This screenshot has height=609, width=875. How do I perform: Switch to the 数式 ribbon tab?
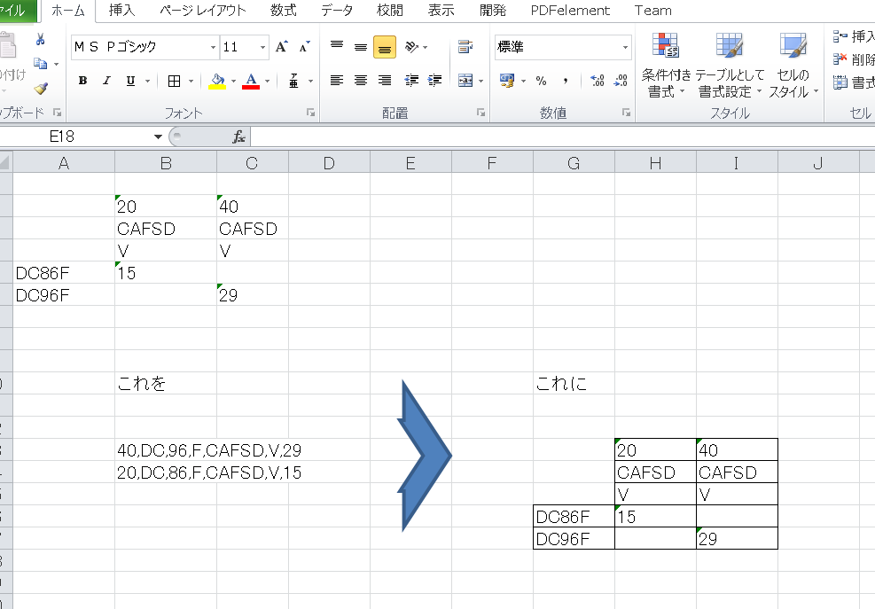tap(284, 11)
